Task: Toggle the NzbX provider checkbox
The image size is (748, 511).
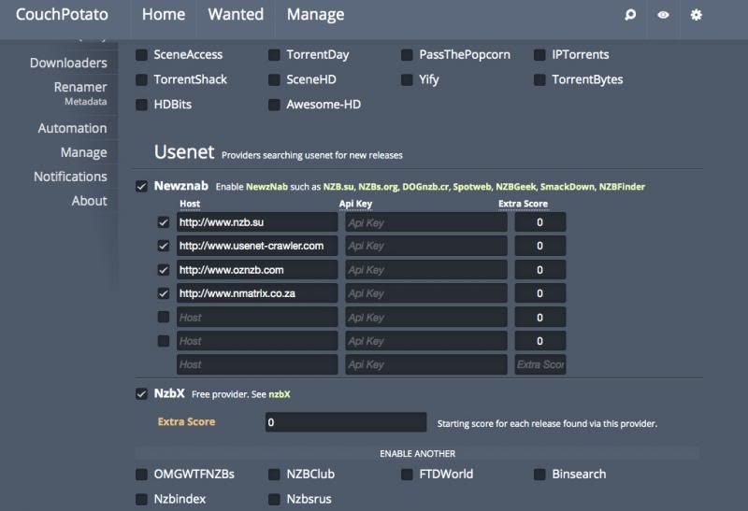Action: click(x=141, y=394)
